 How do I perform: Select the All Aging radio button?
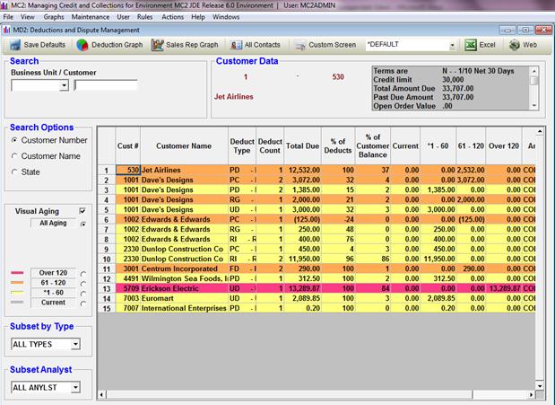[x=83, y=224]
